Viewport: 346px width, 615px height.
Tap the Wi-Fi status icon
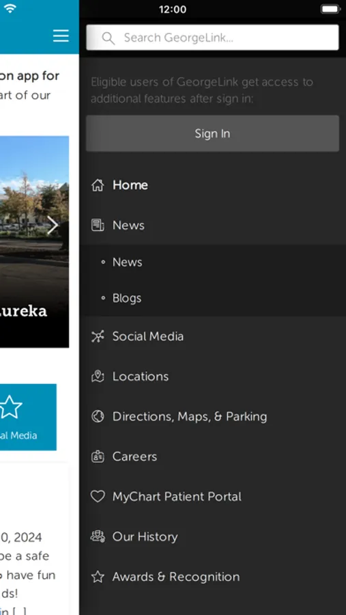coord(10,9)
